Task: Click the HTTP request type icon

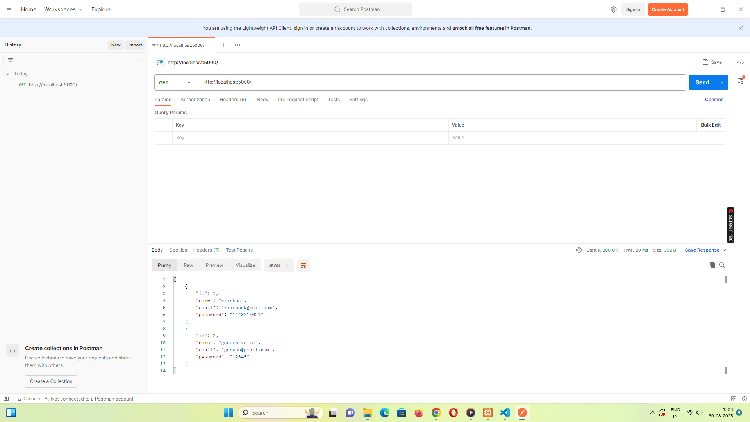Action: pos(160,62)
